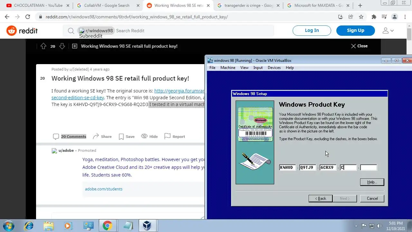Viewport: 412px width, 232px height.
Task: Downvote the Windows 98 post
Action: (x=62, y=46)
